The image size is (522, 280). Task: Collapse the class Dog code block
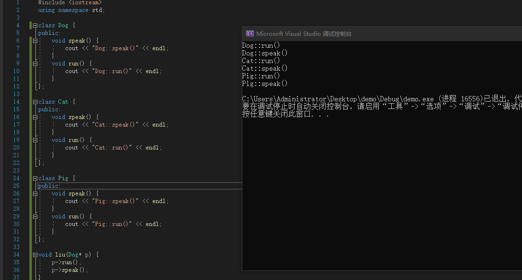35,25
